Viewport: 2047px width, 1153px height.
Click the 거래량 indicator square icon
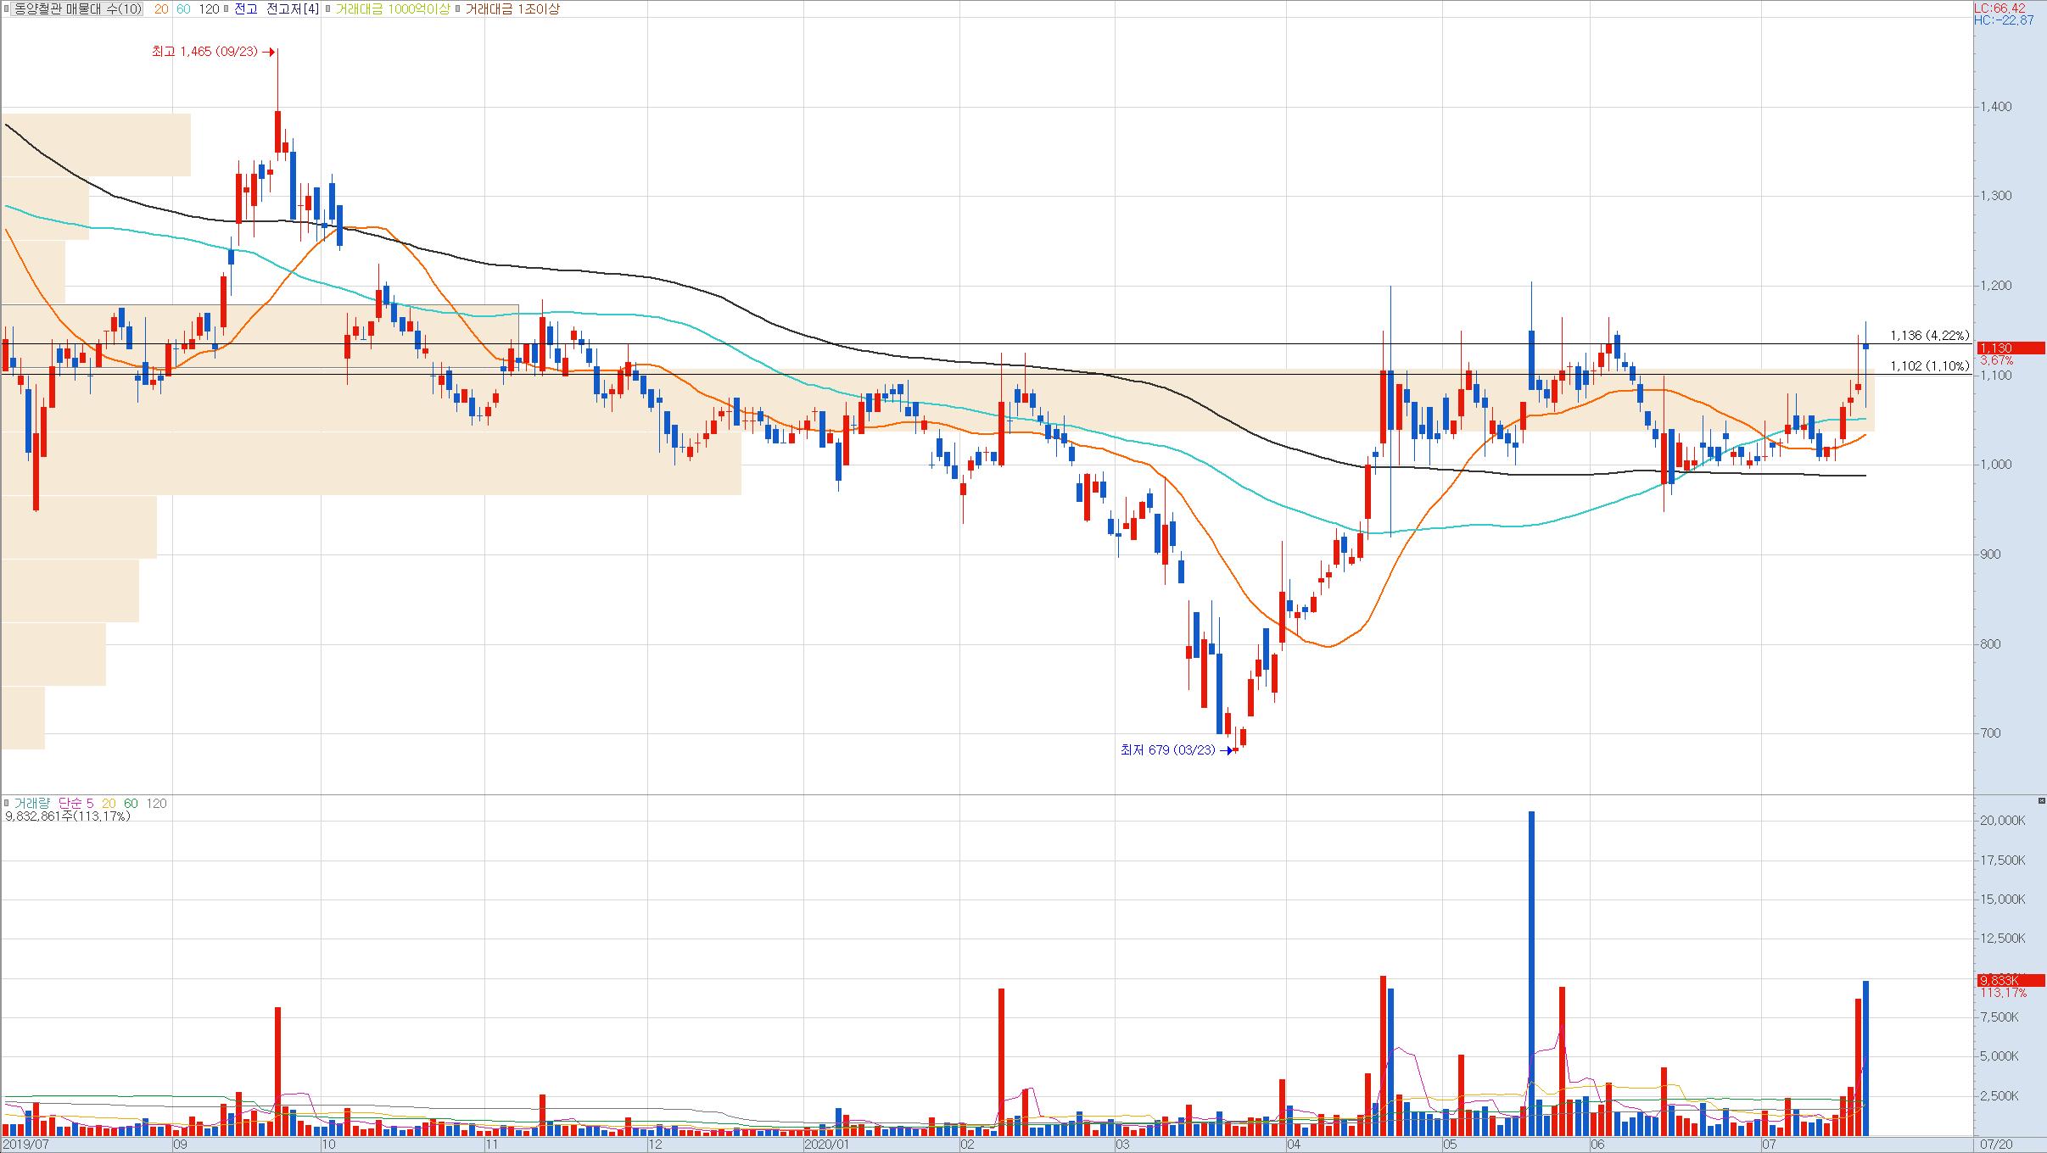pyautogui.click(x=8, y=803)
